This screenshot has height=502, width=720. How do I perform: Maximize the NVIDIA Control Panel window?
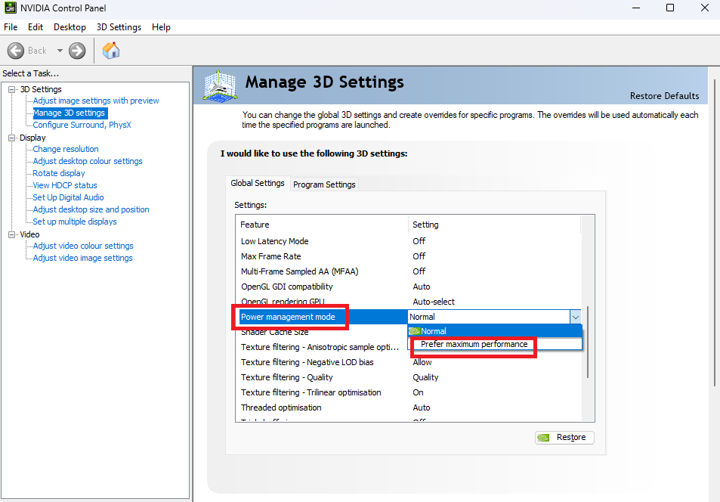pyautogui.click(x=670, y=8)
